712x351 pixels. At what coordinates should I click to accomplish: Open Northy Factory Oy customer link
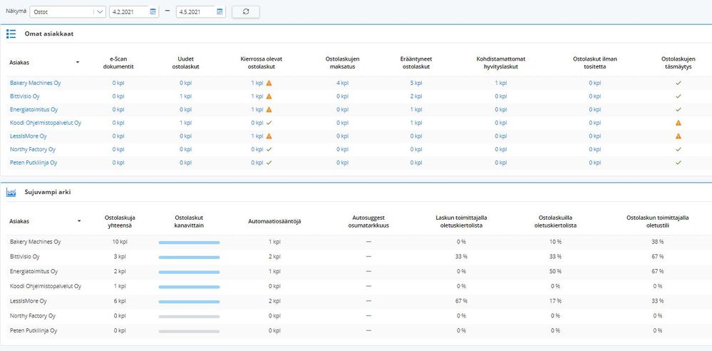33,149
